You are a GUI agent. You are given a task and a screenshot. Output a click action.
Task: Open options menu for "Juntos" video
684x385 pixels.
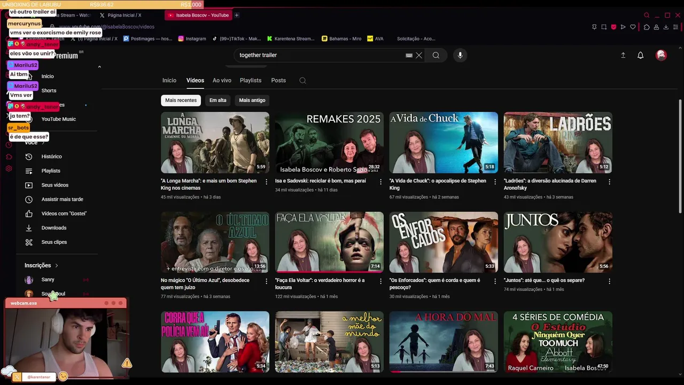tap(610, 281)
